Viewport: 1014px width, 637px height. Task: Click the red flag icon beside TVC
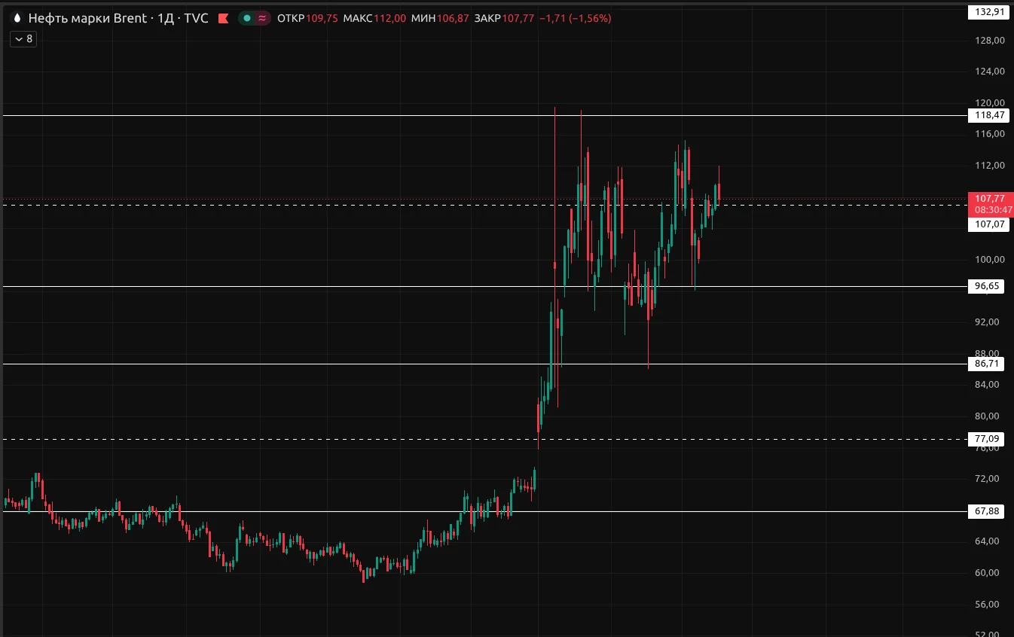click(x=223, y=18)
